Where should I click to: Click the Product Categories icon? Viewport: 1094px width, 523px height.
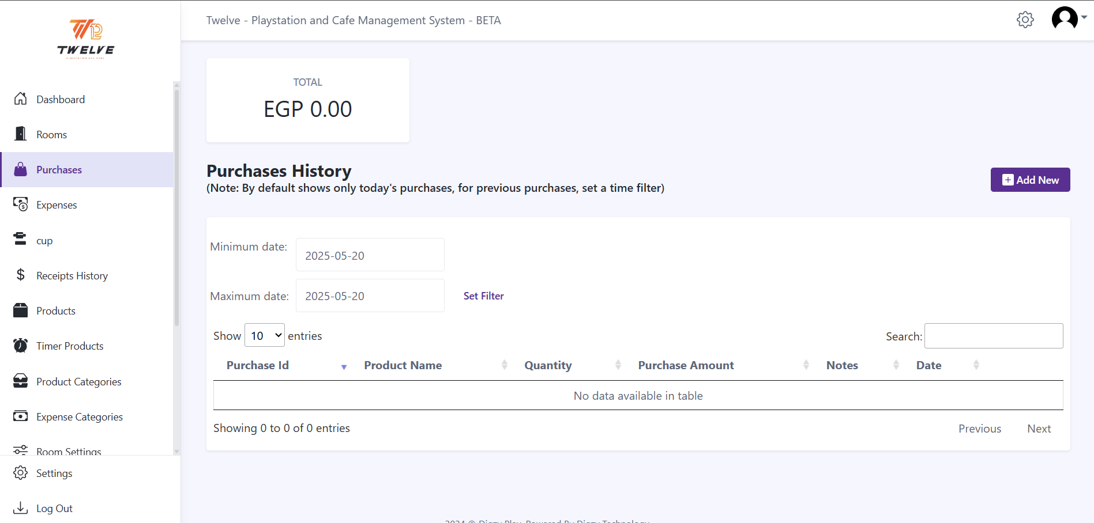(x=21, y=381)
